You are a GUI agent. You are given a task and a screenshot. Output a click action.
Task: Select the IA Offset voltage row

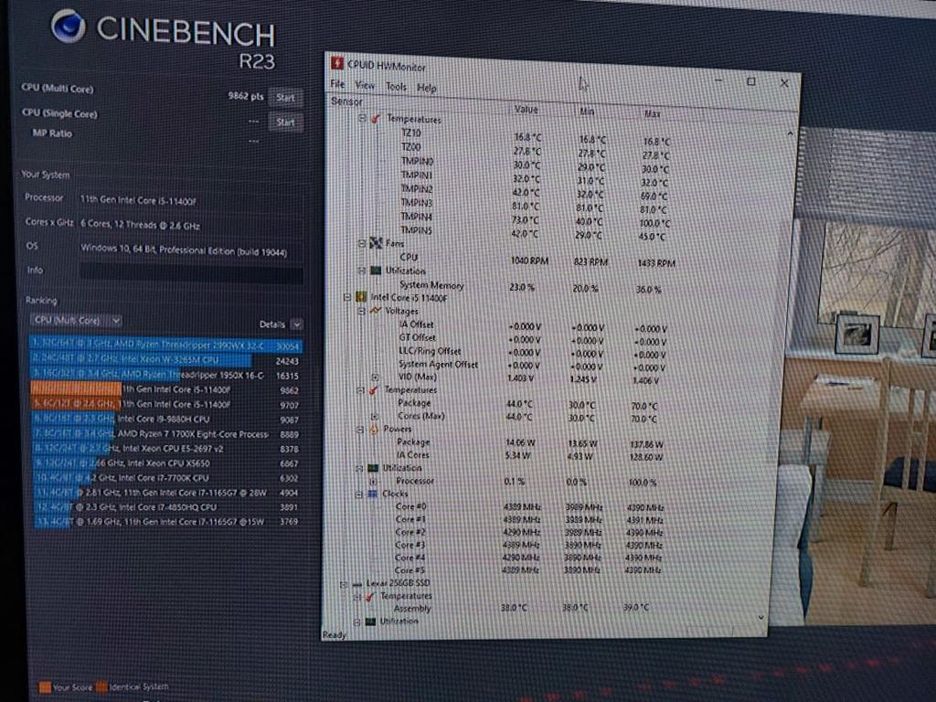[x=533, y=326]
